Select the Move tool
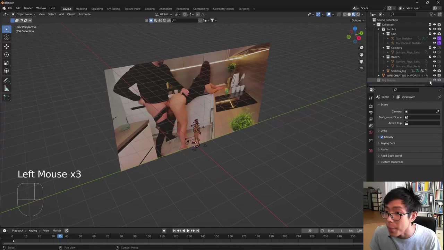The image size is (444, 250). (6, 46)
